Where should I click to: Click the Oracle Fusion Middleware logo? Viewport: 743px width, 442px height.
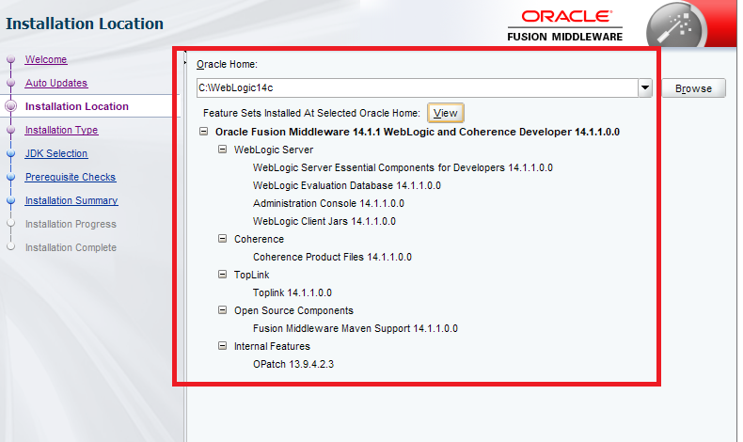tap(565, 25)
